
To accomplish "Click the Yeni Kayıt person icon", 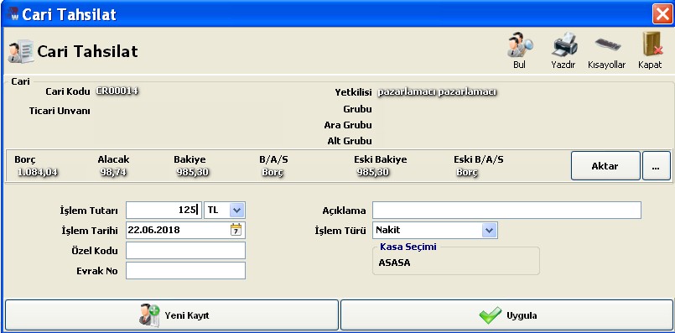I will coord(149,315).
